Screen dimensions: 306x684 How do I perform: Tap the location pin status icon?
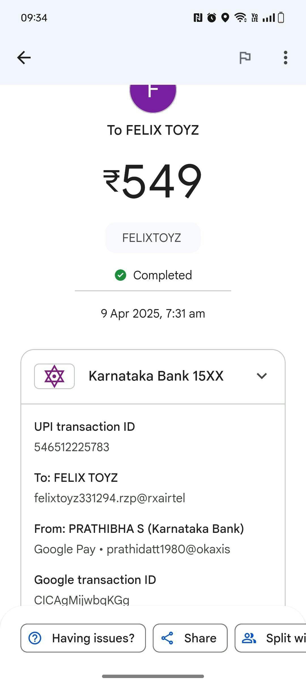[225, 18]
